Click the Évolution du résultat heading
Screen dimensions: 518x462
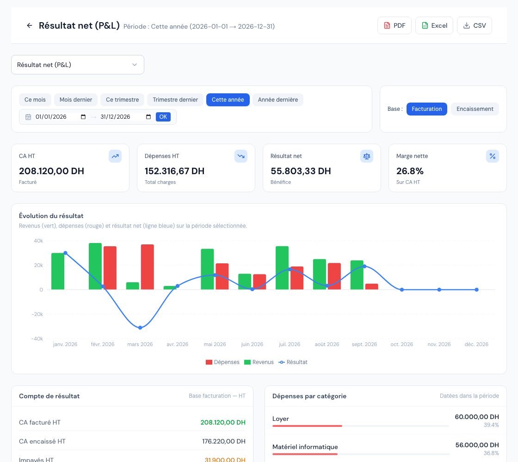(x=51, y=216)
